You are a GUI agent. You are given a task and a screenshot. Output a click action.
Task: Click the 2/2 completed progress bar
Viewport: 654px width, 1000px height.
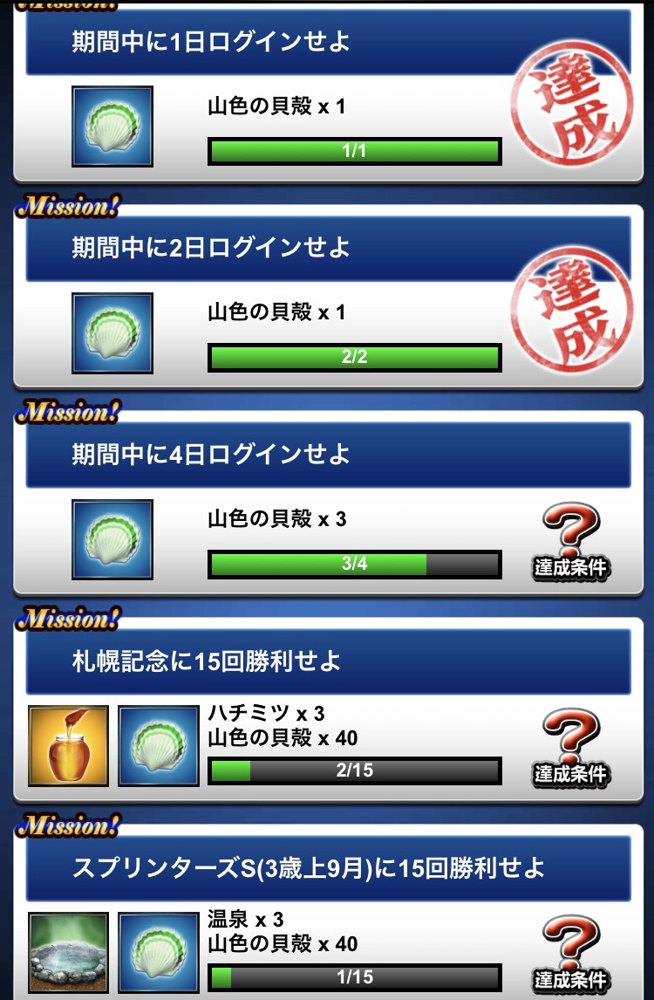pyautogui.click(x=354, y=358)
